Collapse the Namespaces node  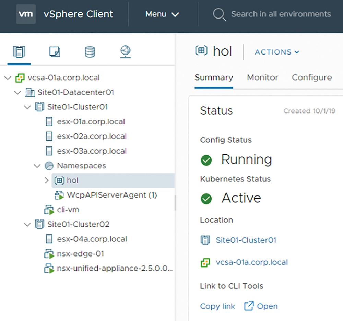[37, 166]
